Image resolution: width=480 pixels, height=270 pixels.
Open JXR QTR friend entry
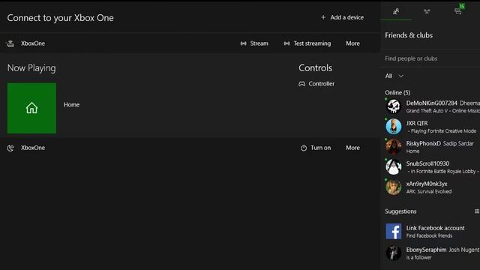(432, 127)
